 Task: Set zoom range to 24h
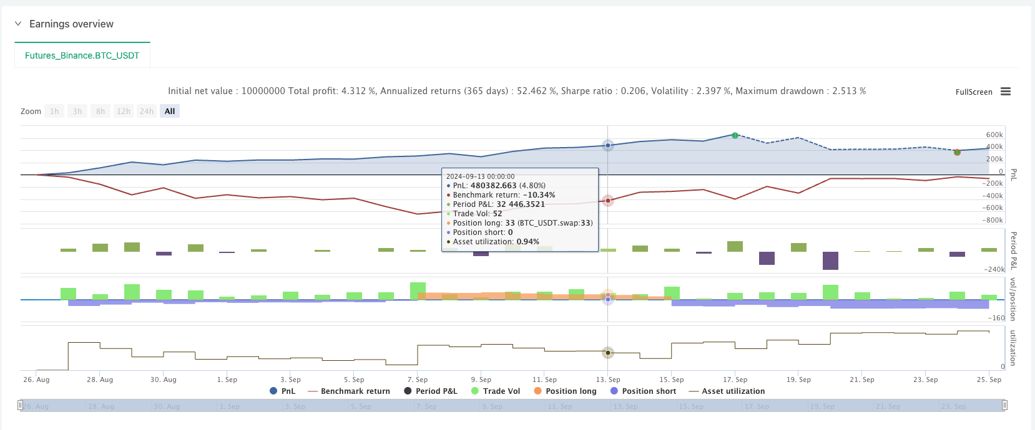click(x=147, y=111)
